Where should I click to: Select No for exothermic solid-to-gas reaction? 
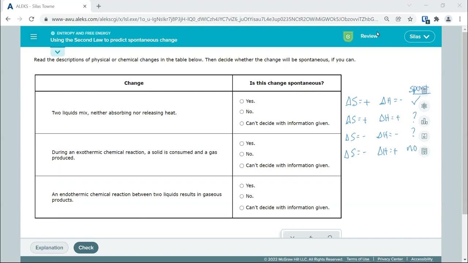242,154
